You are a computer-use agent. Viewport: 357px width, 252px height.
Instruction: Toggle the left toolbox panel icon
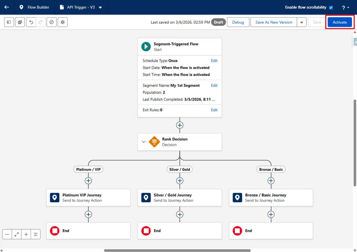[9, 22]
